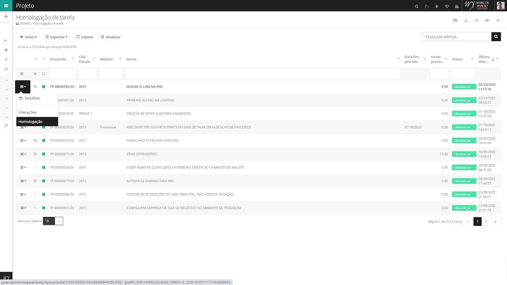Click attachment paperclip of row TP-00000573/20

pos(35,141)
